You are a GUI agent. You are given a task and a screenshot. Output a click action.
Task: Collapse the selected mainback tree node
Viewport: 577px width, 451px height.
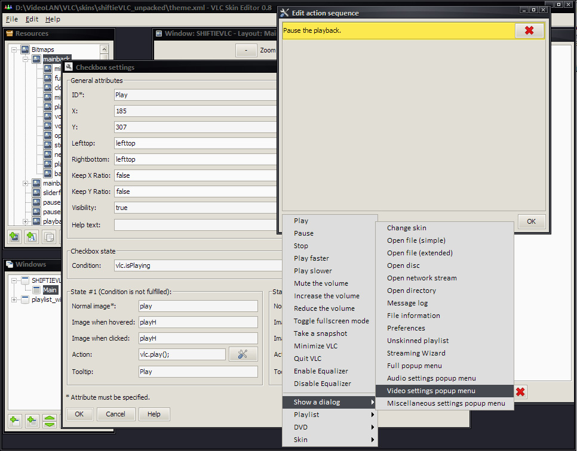[x=26, y=59]
